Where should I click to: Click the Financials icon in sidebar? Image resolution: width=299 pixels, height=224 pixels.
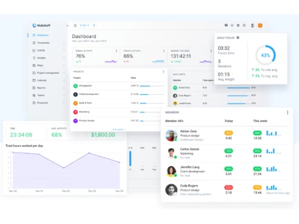click(34, 103)
